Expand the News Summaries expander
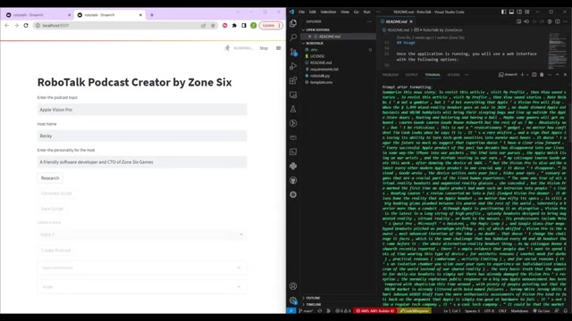The image size is (572, 321). click(142, 267)
